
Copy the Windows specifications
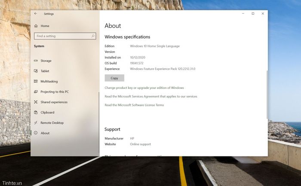(x=114, y=78)
